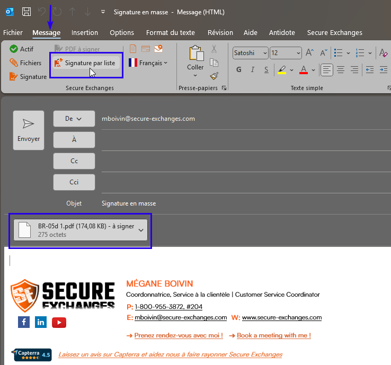Open the Insertion tab
The width and height of the screenshot is (391, 365).
point(85,33)
